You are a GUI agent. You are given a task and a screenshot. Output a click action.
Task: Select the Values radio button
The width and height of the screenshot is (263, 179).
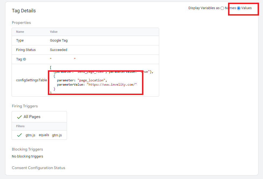click(239, 8)
